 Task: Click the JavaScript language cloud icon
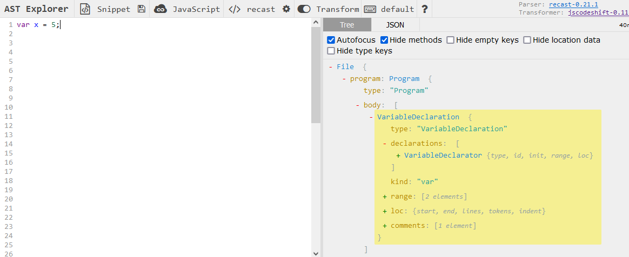tap(160, 9)
